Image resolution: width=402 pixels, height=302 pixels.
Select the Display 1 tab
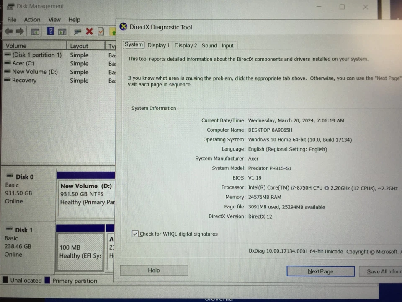(158, 45)
